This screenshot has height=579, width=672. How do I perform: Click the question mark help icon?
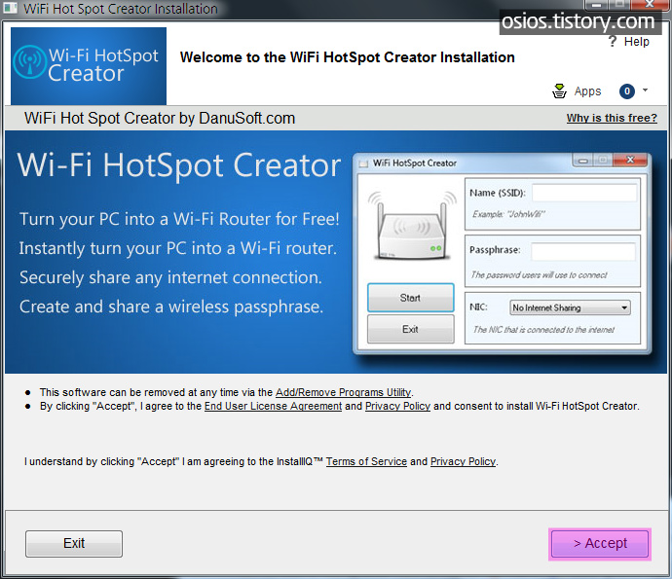[x=613, y=42]
